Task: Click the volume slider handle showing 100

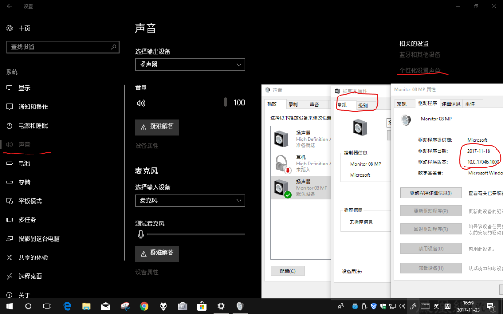Action: 225,102
